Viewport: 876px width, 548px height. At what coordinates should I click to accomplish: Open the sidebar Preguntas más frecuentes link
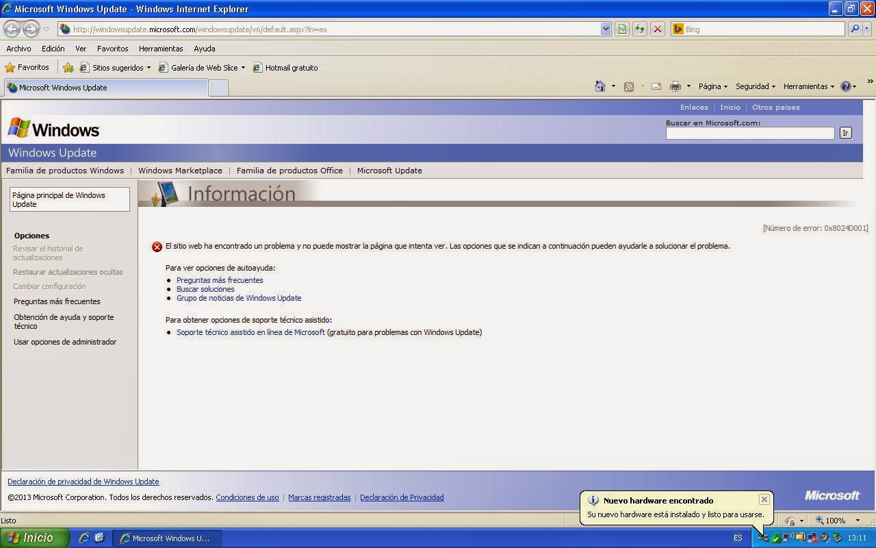pyautogui.click(x=57, y=301)
